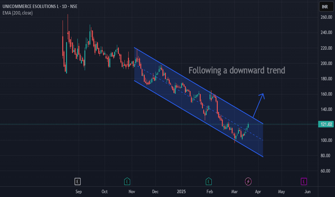Viewport: 335px width, 197px height.
Task: Click the Apr label on time axis
Action: point(258,192)
